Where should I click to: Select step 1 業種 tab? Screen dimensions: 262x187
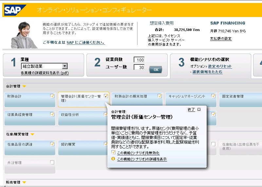(x=44, y=65)
